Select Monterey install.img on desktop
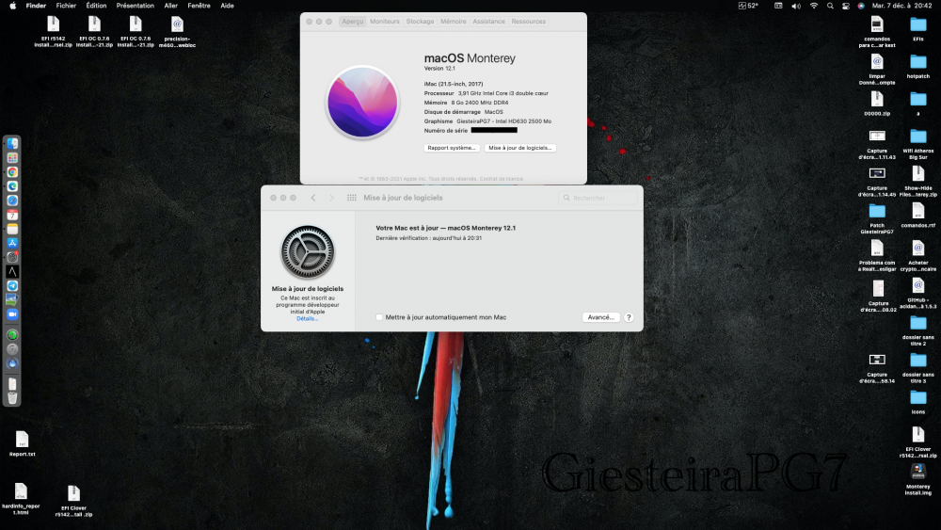 click(918, 479)
